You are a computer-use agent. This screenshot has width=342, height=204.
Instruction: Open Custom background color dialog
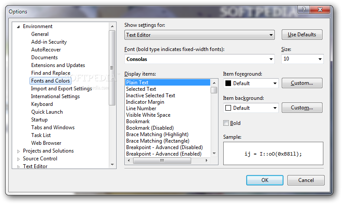[x=302, y=108]
